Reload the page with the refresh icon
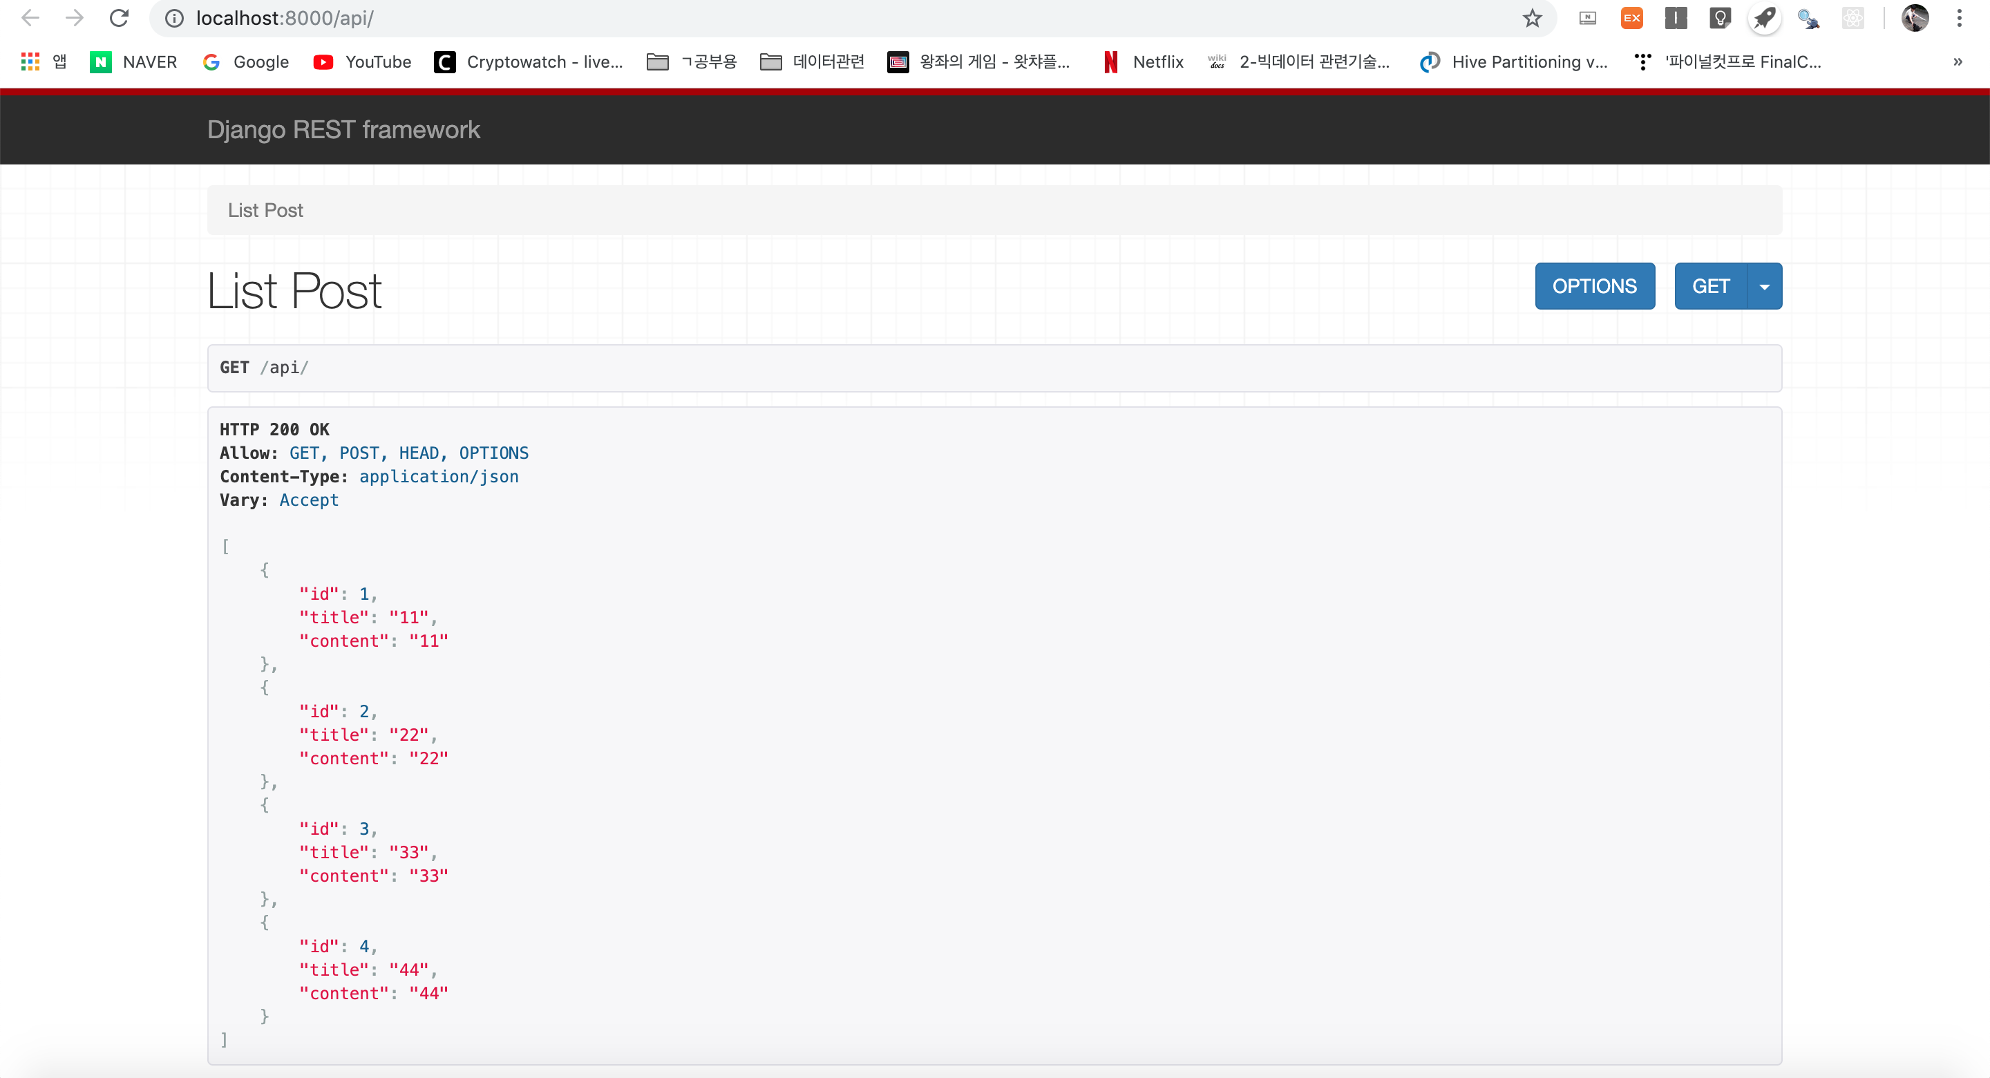The width and height of the screenshot is (1990, 1078). (119, 18)
